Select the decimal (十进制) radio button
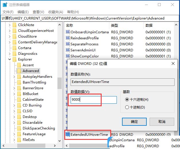The height and width of the screenshot is (149, 180). 127,107
